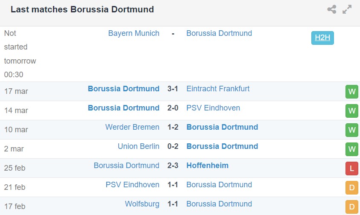Click the red L badge for Hoffenheim match
Viewport: 360px width, 215px height.
tap(352, 169)
